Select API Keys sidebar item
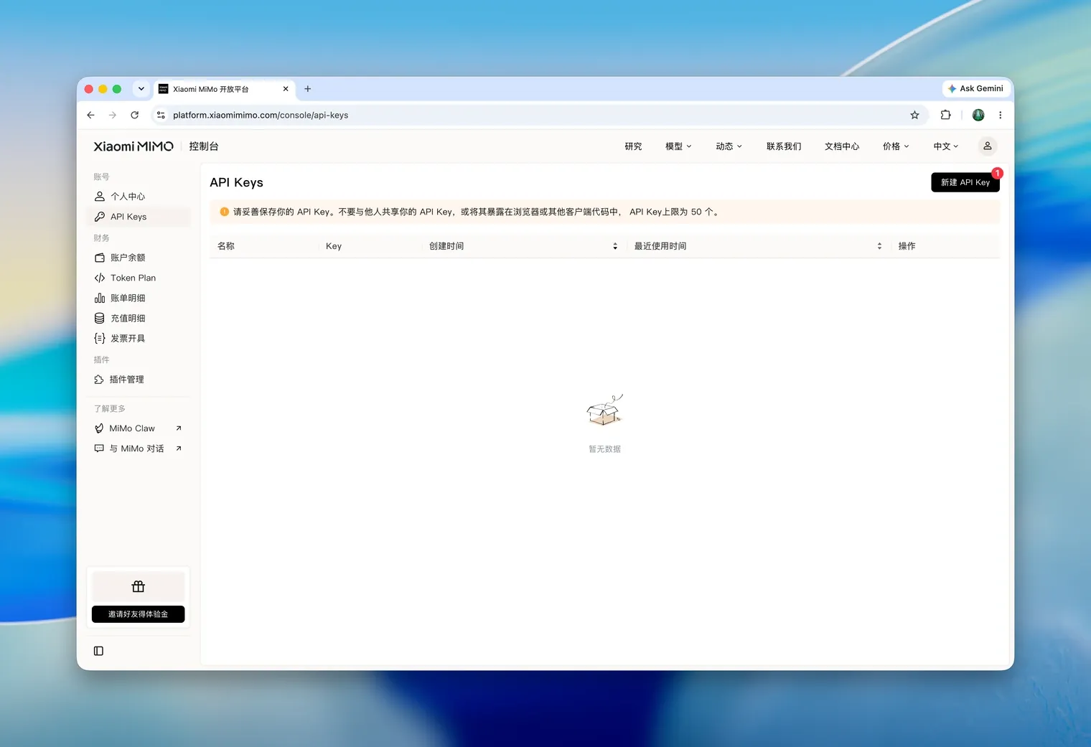 (138, 217)
